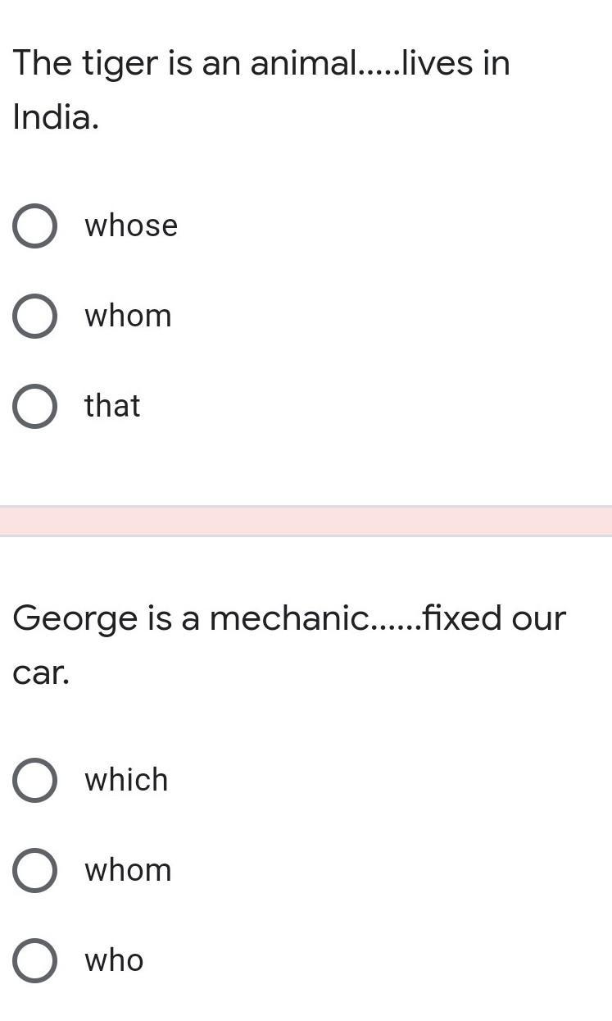Viewport: 612px width, 1021px height.
Task: Mark the "that" radio button circle
Action: pos(34,407)
